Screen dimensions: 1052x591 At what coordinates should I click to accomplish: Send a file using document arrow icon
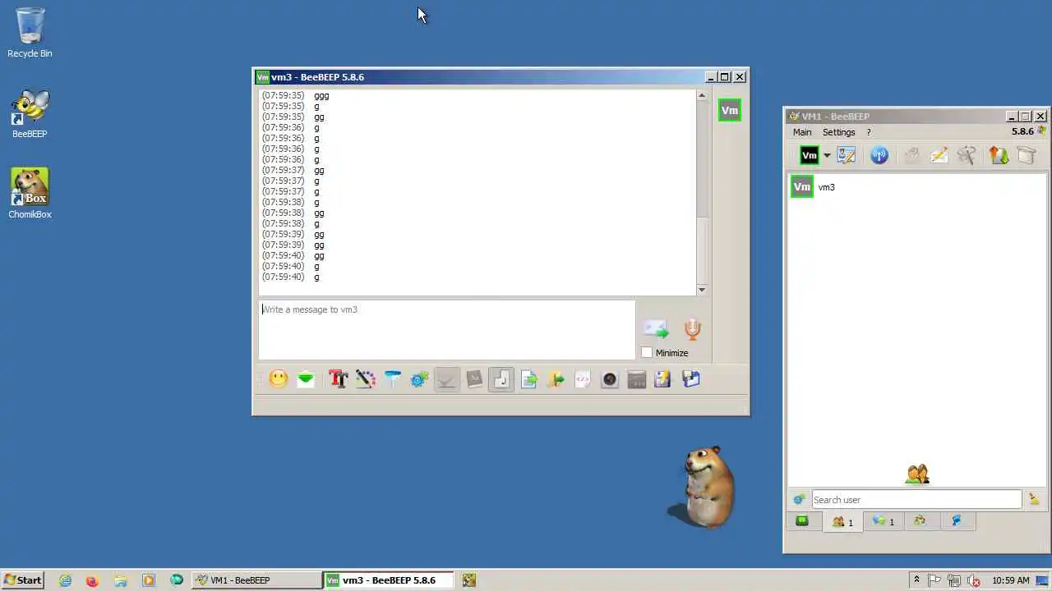coord(528,379)
